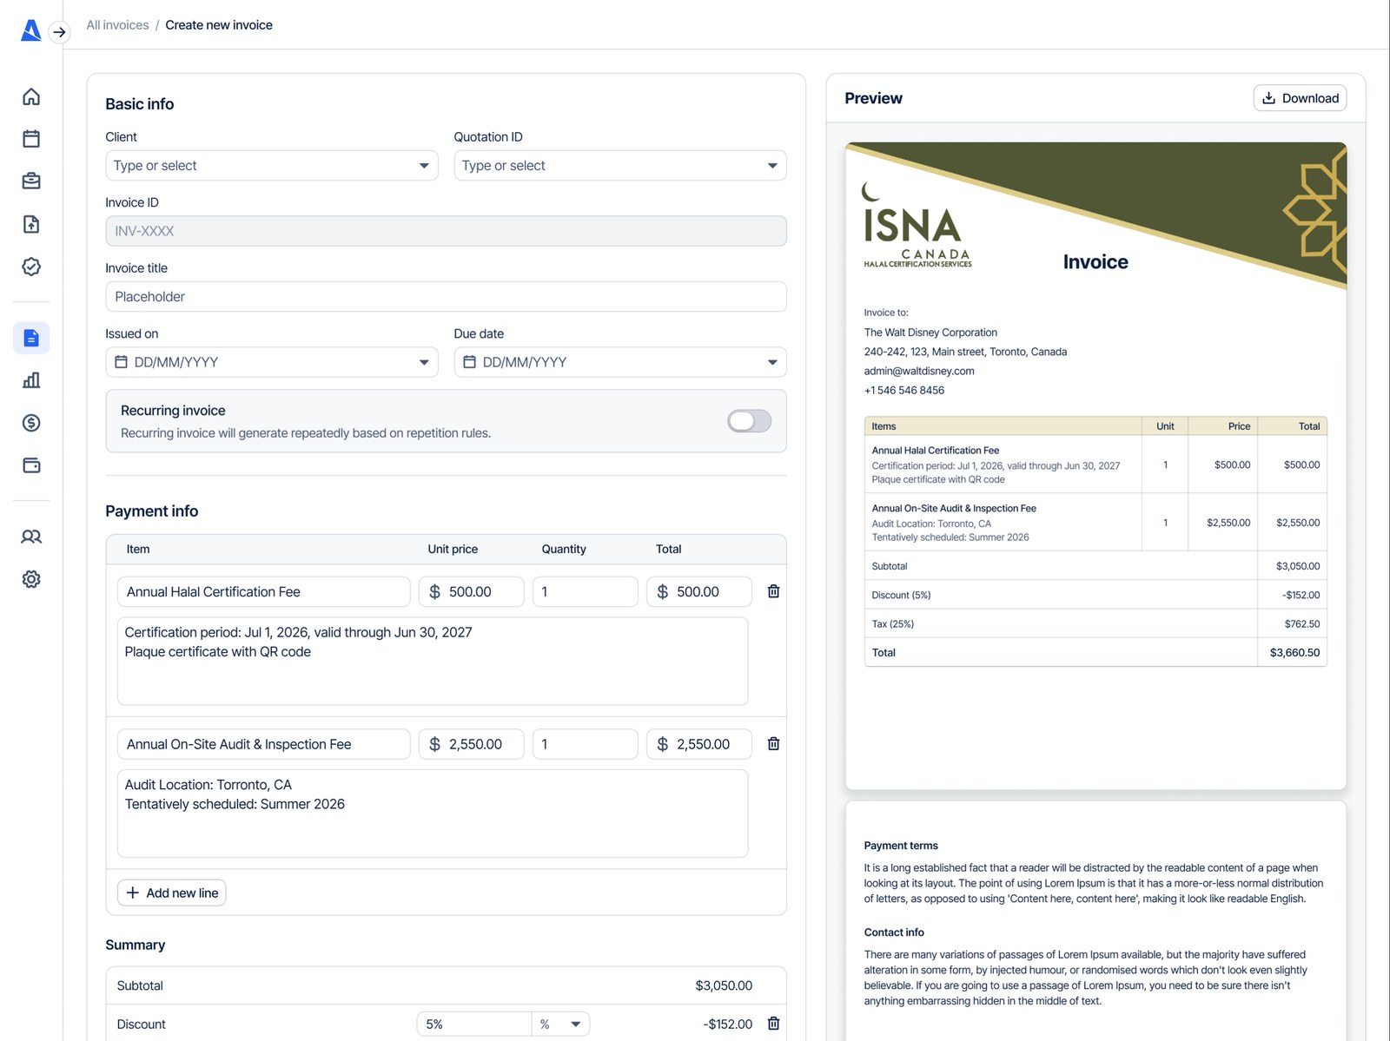Image resolution: width=1390 pixels, height=1041 pixels.
Task: Open the discount percent type dropdown
Action: [x=560, y=1025]
